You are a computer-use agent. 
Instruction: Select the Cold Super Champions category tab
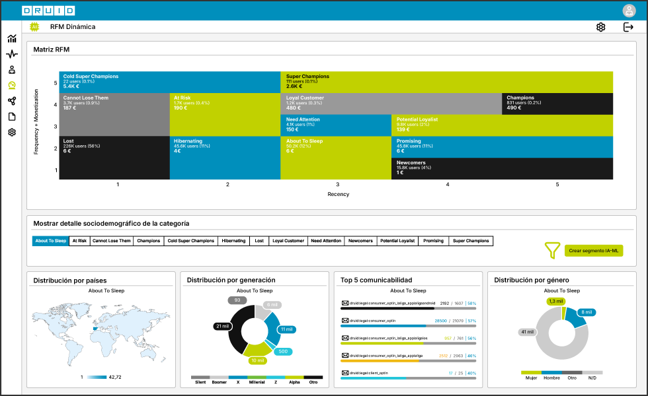[x=191, y=241]
